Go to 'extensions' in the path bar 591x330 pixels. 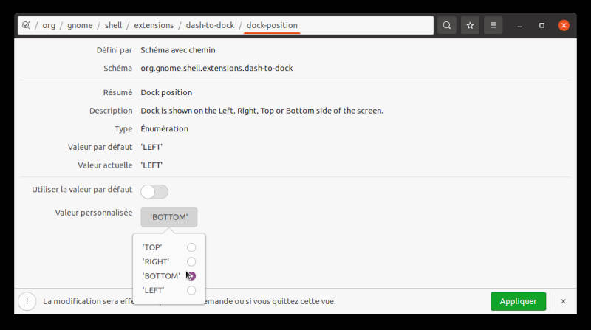pyautogui.click(x=154, y=25)
